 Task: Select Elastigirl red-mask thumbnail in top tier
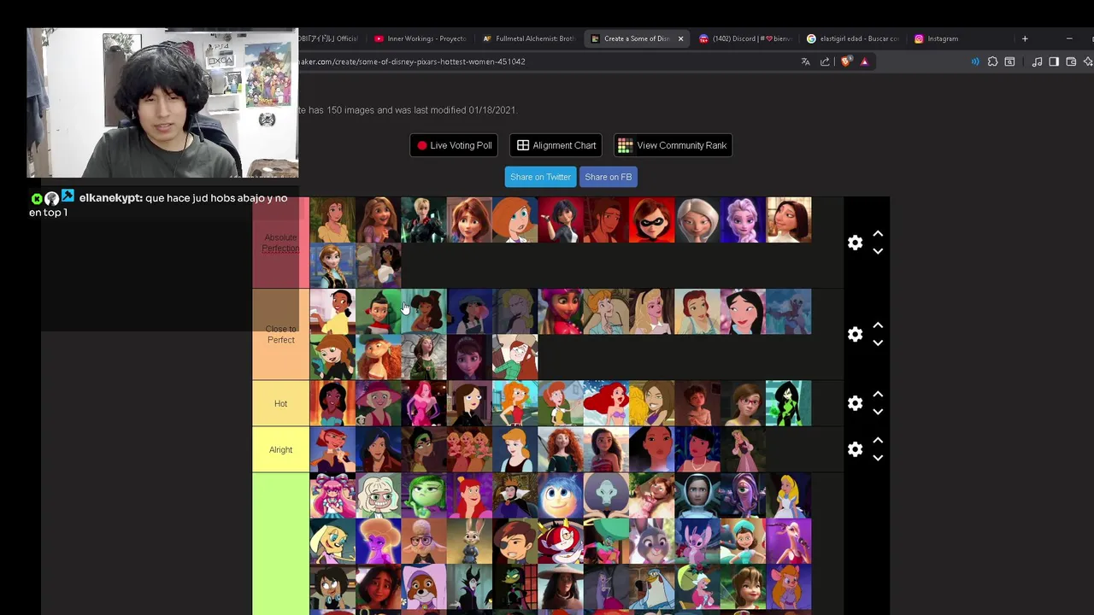pyautogui.click(x=651, y=220)
